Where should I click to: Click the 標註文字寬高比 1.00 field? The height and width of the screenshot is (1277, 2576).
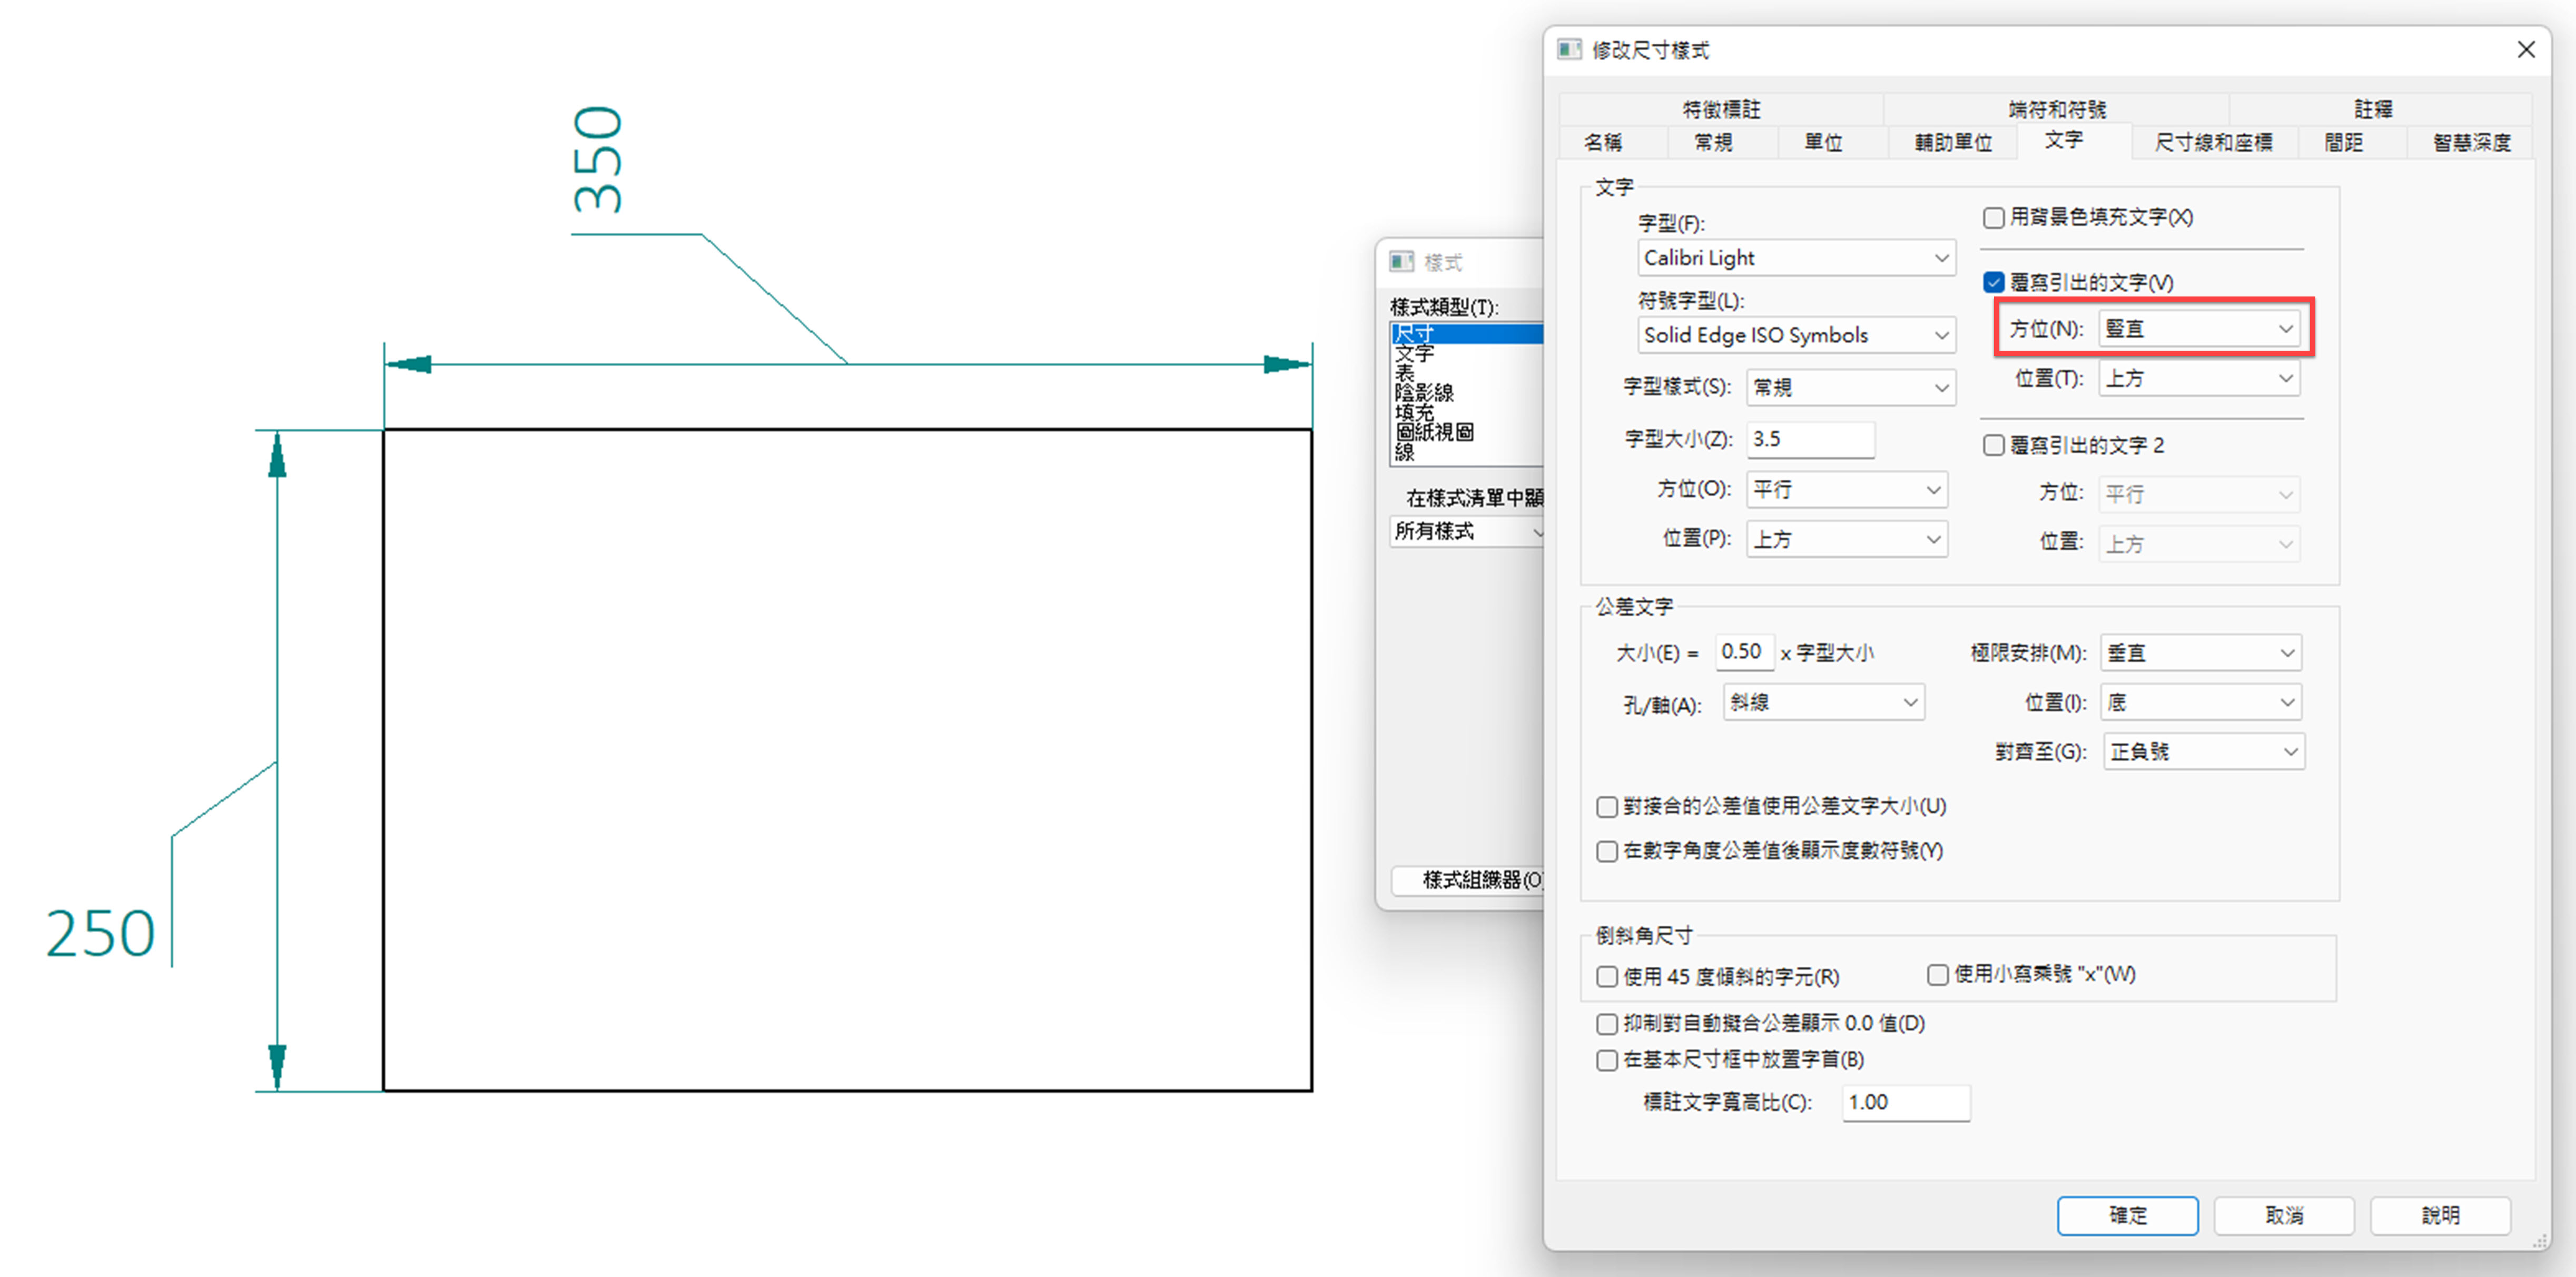(1905, 1102)
